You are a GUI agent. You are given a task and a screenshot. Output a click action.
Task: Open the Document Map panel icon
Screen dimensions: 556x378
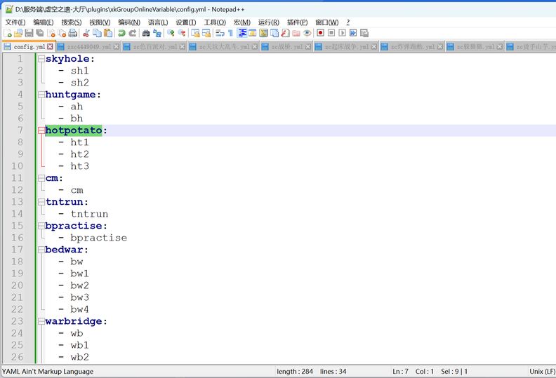click(x=263, y=33)
